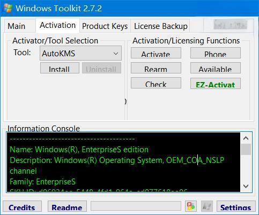Viewport: 259px width, 215px height.
Task: Click the Available button
Action: [x=216, y=68]
